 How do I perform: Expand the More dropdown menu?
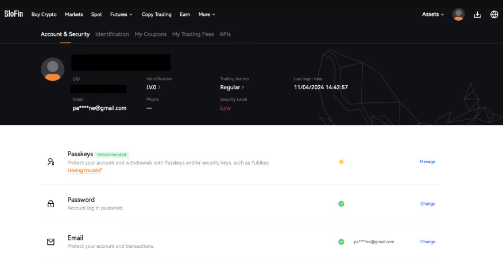(207, 14)
